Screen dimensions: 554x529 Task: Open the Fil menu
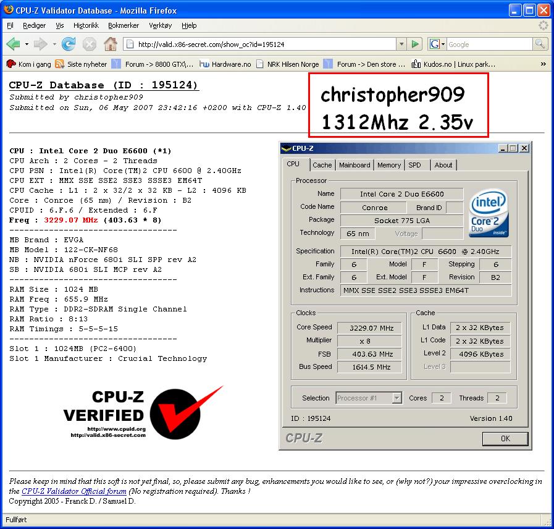click(x=10, y=25)
